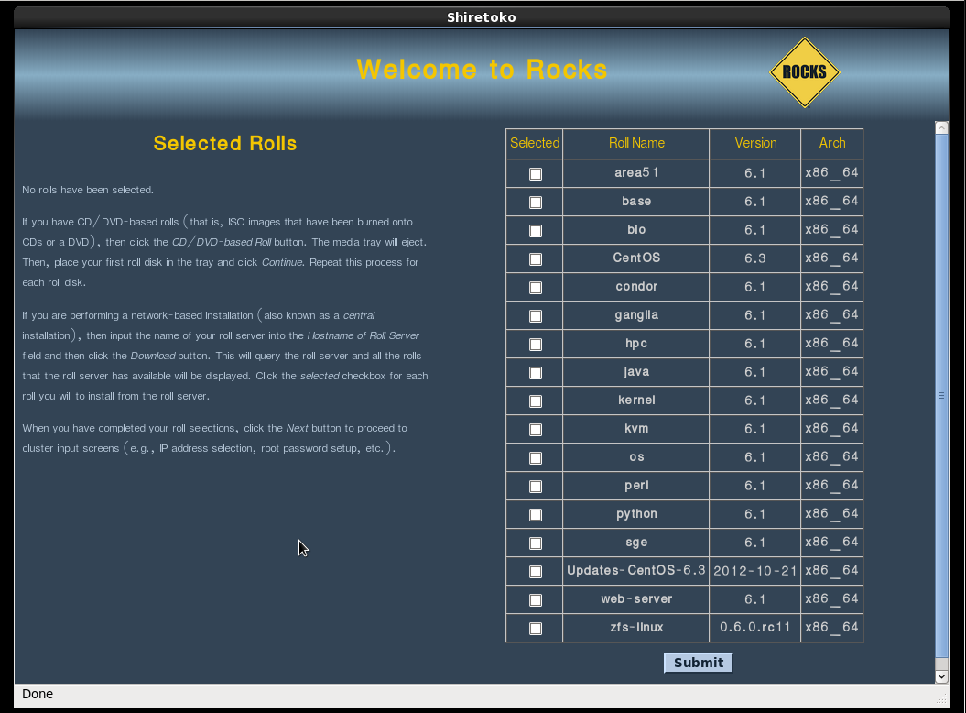This screenshot has height=713, width=966.
Task: Click the Welcome to Rocks title
Action: [482, 69]
